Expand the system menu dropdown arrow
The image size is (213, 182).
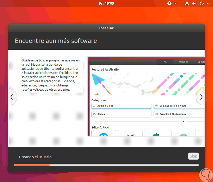click(x=208, y=4)
